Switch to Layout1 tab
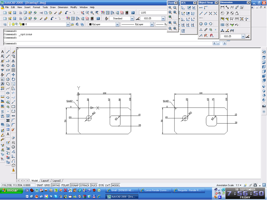 coord(45,181)
